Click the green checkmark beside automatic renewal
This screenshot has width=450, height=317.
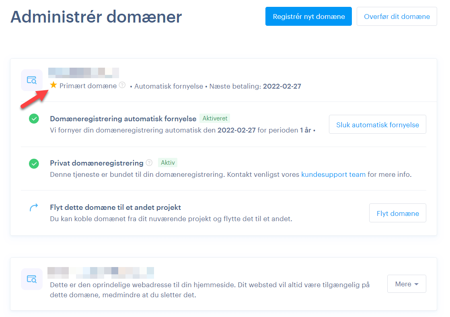coord(34,119)
